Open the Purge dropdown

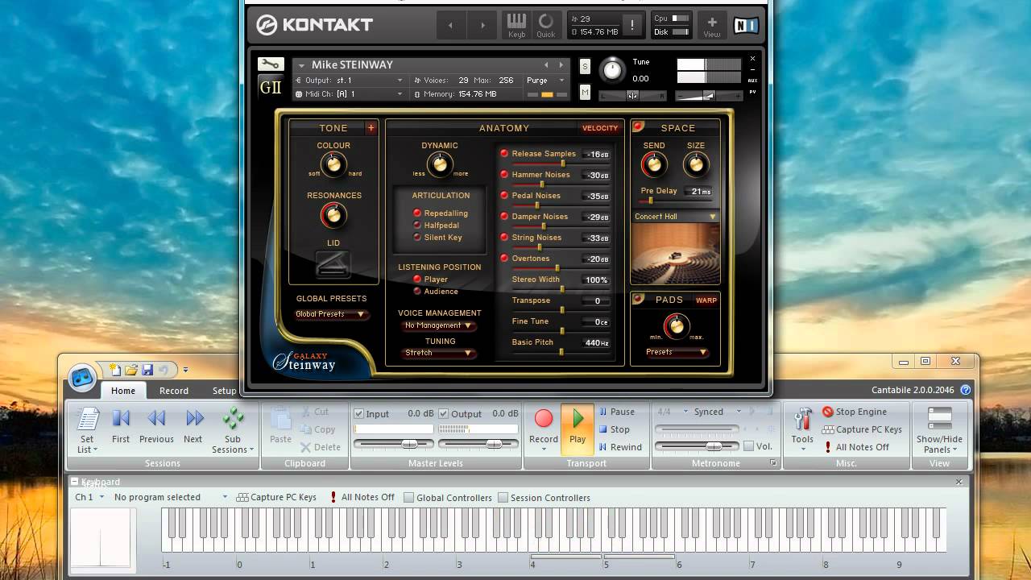(545, 81)
